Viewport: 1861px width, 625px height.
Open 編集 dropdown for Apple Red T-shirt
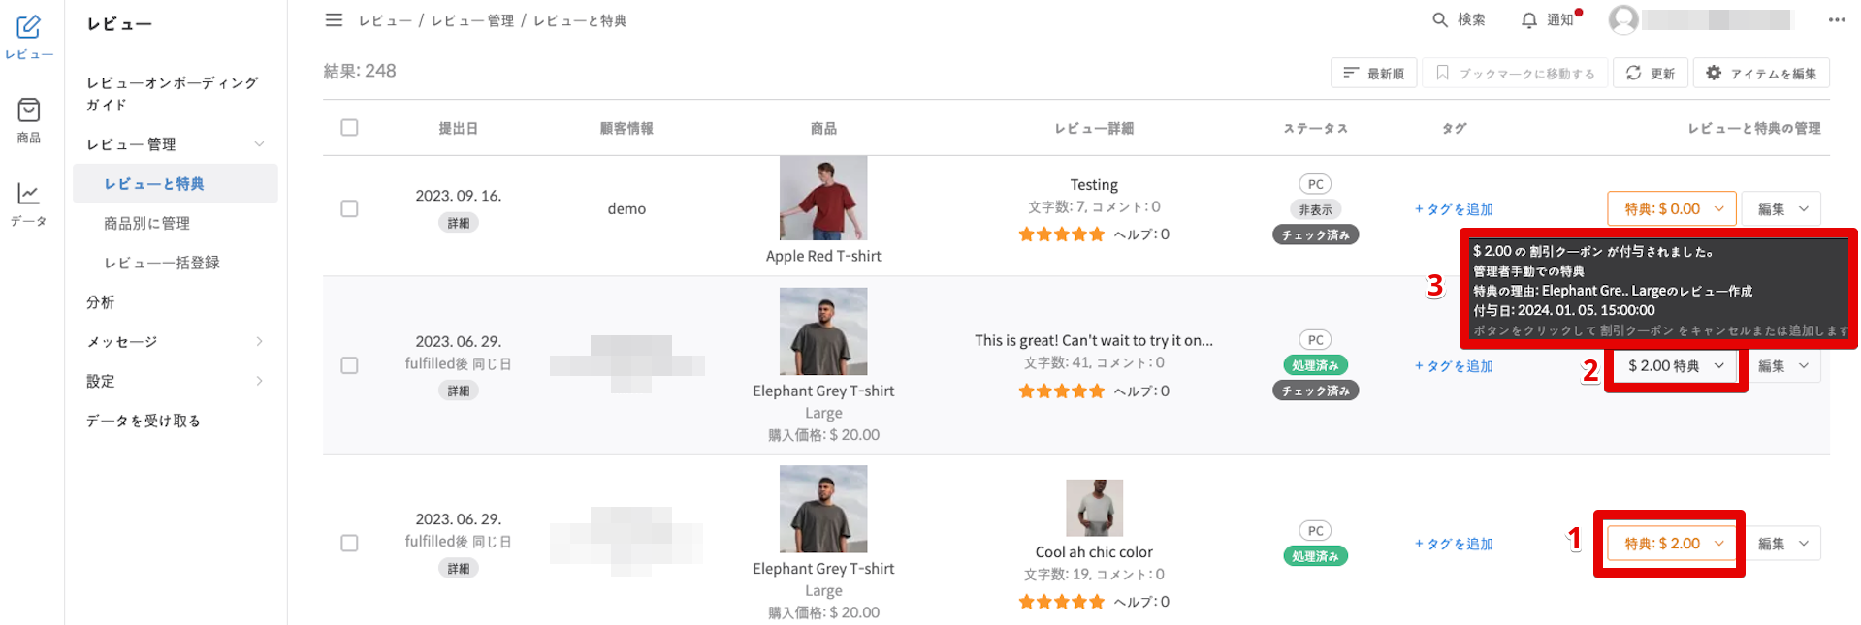click(x=1781, y=209)
